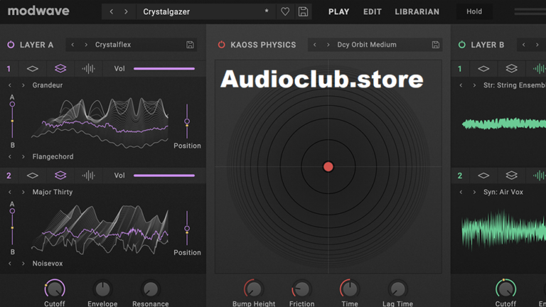This screenshot has height=307, width=546.
Task: Click the Kaoss Physics Lag Time knob
Action: pos(397,289)
